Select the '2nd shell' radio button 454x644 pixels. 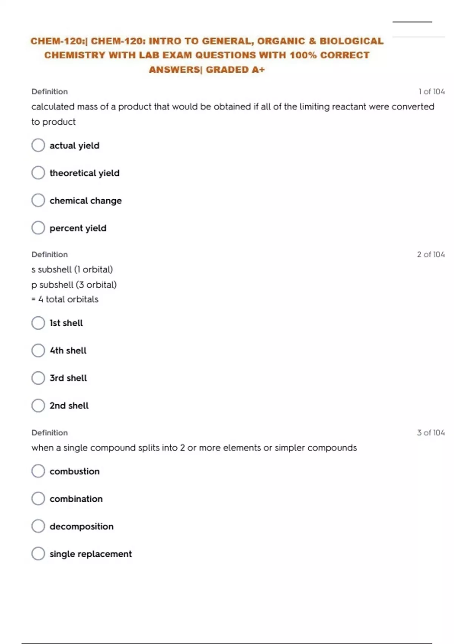(x=38, y=406)
